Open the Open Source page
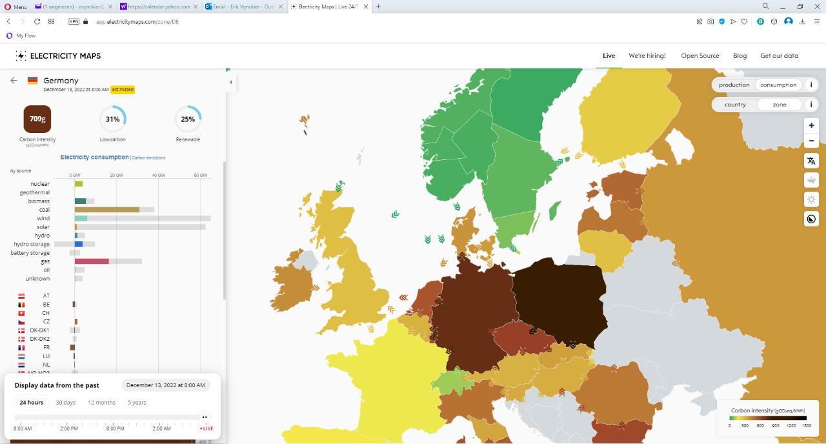 click(x=700, y=55)
